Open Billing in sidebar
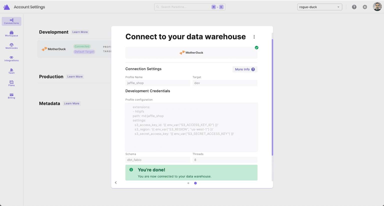 pyautogui.click(x=11, y=96)
